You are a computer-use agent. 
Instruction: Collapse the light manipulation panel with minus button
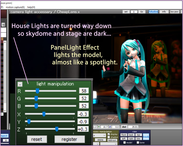(20, 84)
